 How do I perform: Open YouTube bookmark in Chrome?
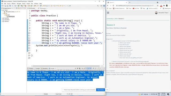(136, 8)
